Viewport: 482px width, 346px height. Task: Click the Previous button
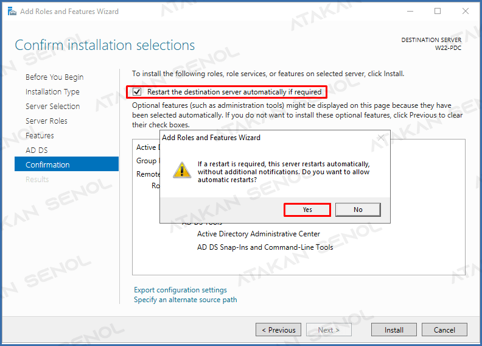click(x=278, y=330)
